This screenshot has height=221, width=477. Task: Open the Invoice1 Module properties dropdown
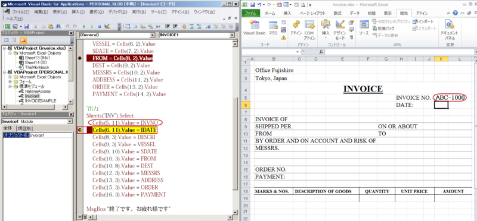point(70,121)
